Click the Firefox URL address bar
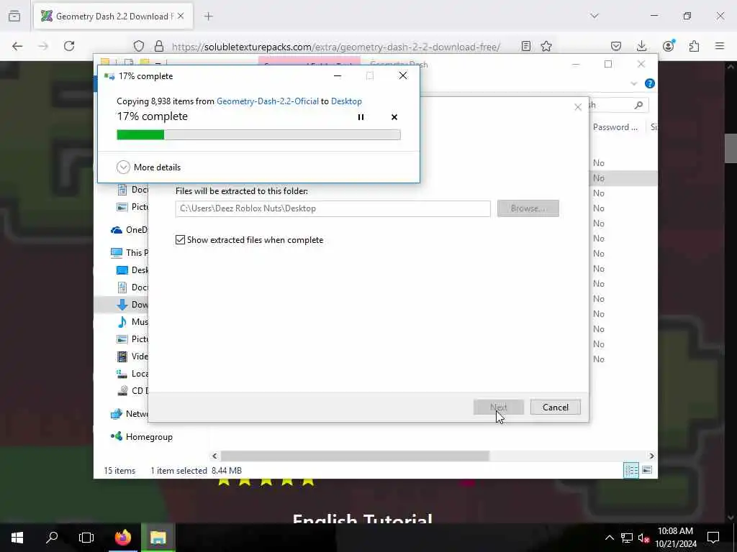Screen dimensions: 737x552 click(336, 47)
